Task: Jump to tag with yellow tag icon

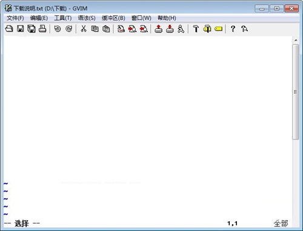Action: 219,29
